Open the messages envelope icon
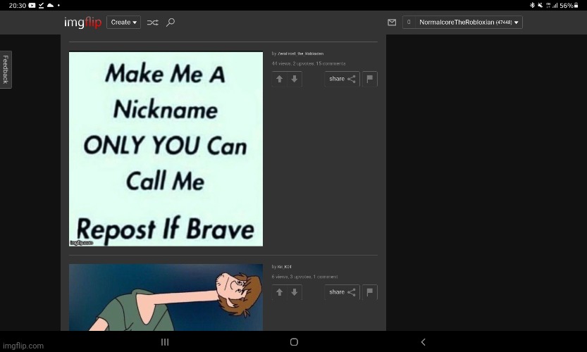This screenshot has width=587, height=352. click(392, 23)
